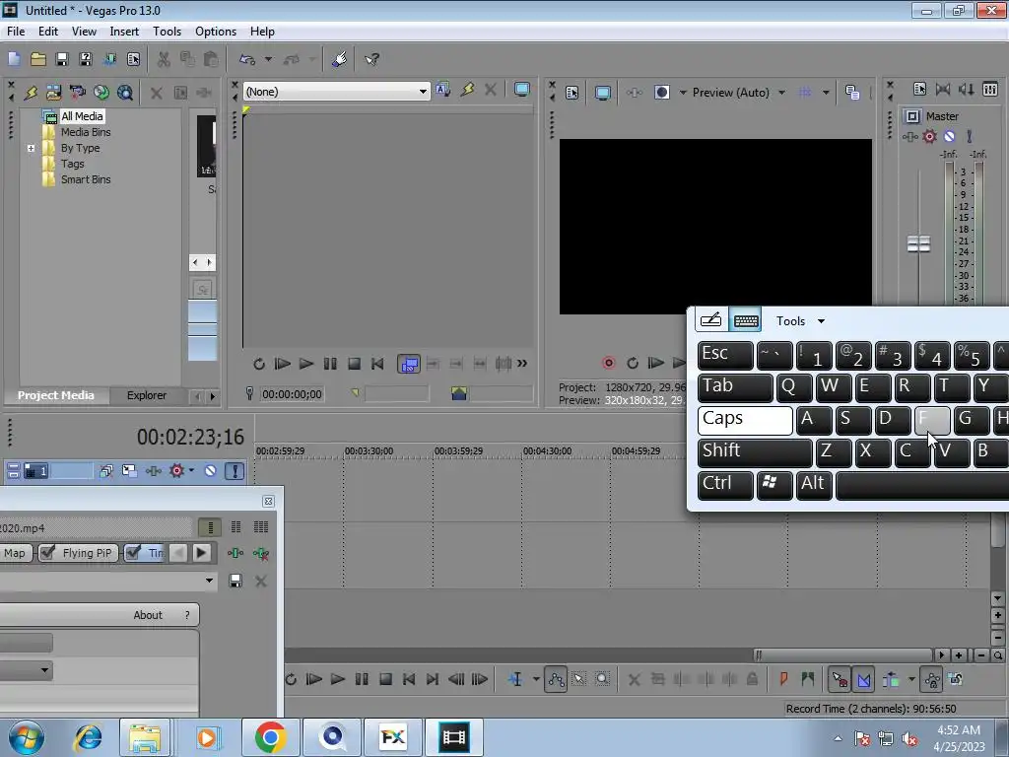Open Master bus Audio FX icon
1009x757 pixels.
[x=909, y=136]
